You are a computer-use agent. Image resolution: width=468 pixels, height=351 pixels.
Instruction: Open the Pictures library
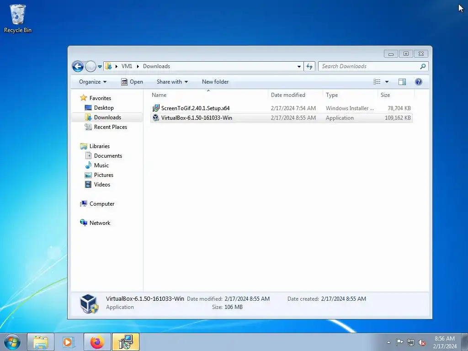pos(104,175)
